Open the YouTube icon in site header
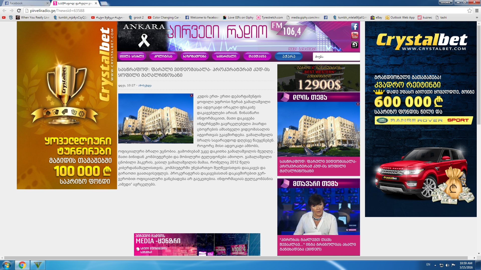The image size is (481, 270). [354, 35]
